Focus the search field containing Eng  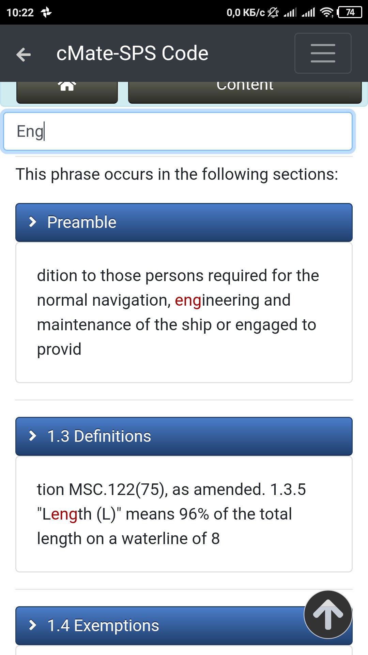[x=177, y=131]
